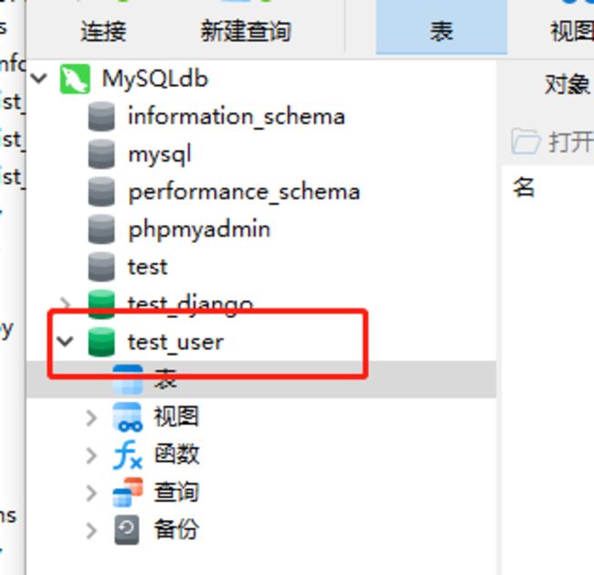Click the 函数 fx functions icon
The image size is (594, 575).
pyautogui.click(x=128, y=454)
